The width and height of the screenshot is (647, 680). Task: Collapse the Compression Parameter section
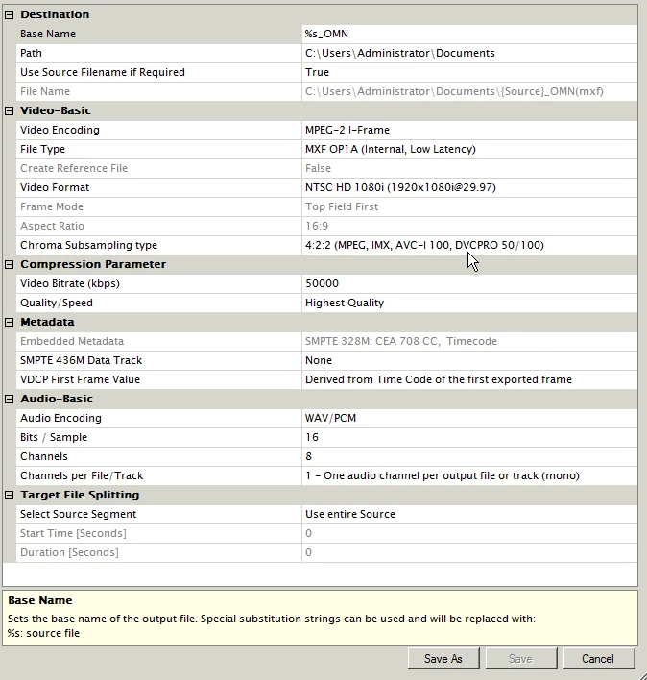(9, 264)
